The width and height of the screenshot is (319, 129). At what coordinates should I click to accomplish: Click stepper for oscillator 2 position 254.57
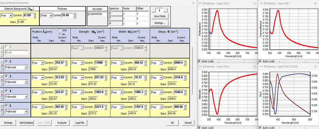tap(66, 63)
